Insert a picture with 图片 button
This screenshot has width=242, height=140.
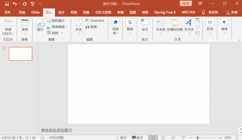tap(40, 25)
